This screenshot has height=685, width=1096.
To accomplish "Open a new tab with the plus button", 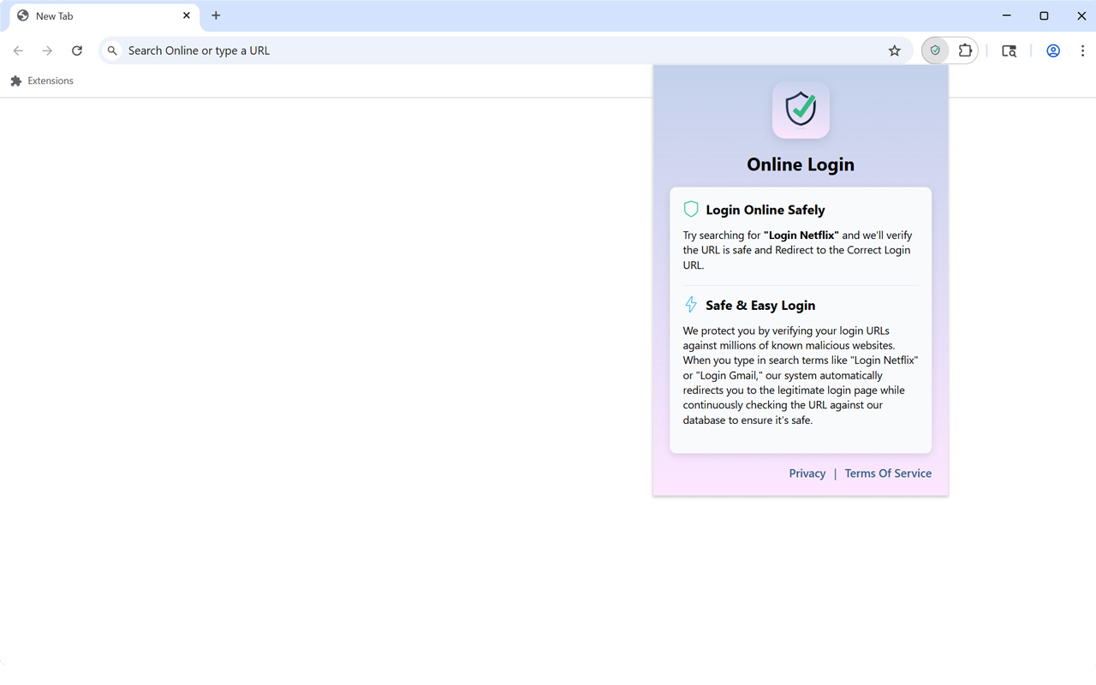I will click(x=216, y=15).
